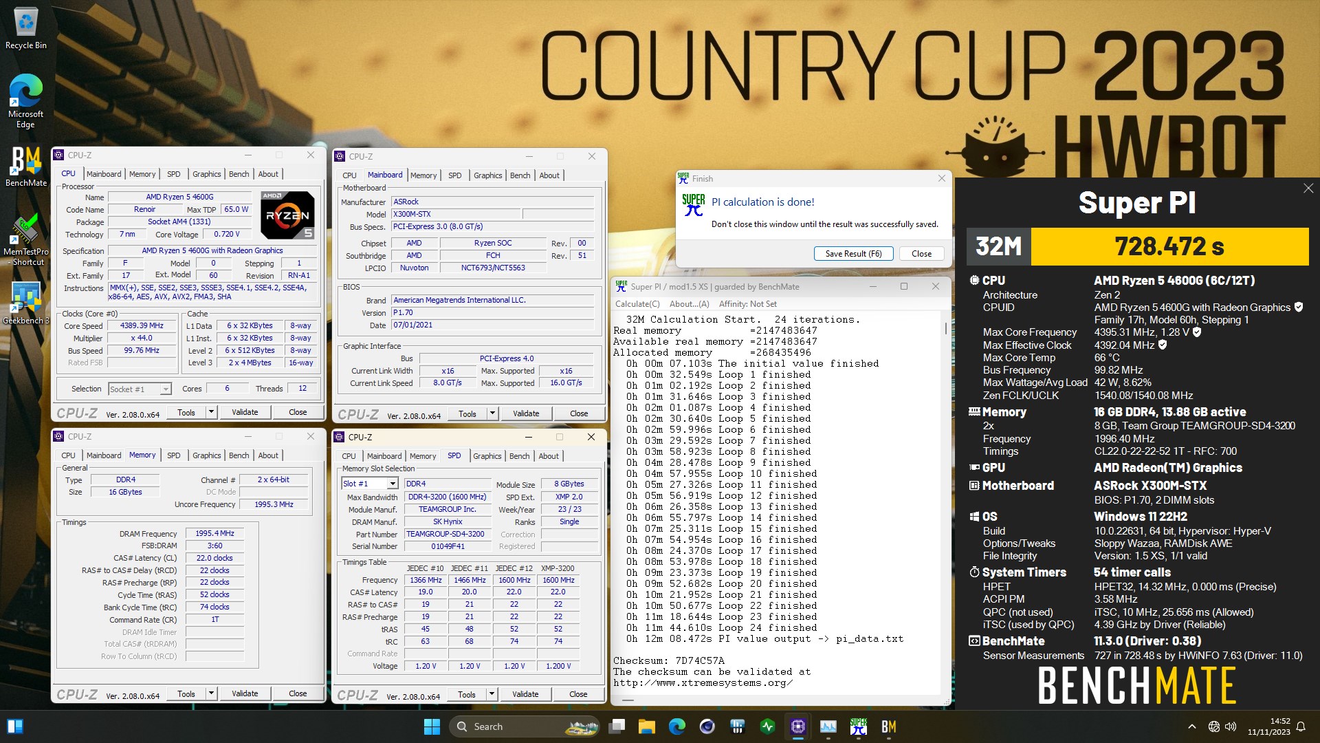Open the Recycle Bin desktop icon
1320x743 pixels.
click(26, 29)
